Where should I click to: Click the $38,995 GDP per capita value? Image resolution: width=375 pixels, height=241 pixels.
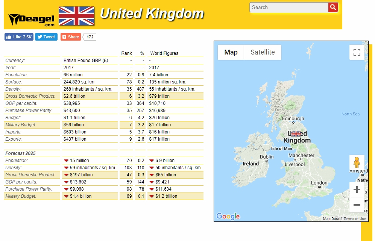(72, 103)
